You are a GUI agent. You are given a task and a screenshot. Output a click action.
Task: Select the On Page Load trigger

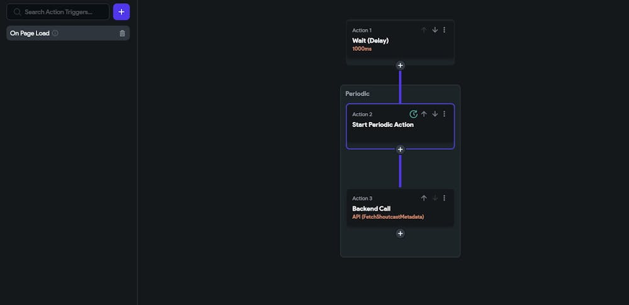[x=30, y=33]
